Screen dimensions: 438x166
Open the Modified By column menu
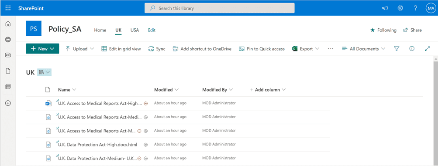(x=217, y=90)
